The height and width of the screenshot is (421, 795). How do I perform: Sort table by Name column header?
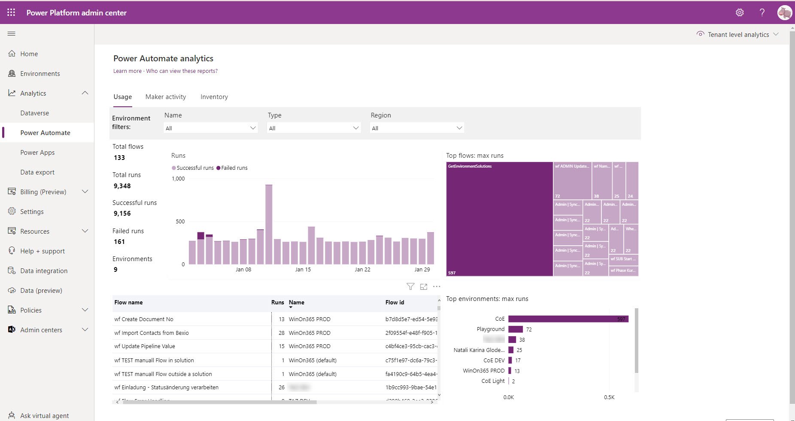[297, 302]
